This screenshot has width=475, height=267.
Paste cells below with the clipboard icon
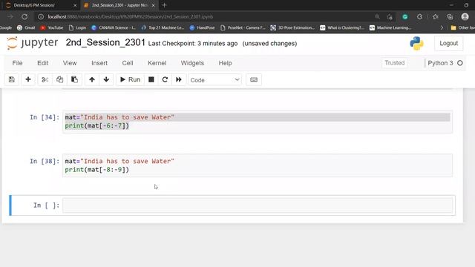(74, 79)
